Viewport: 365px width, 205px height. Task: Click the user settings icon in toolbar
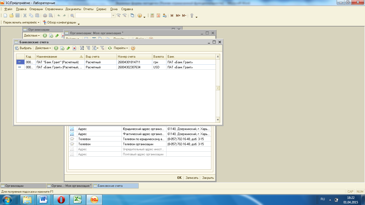(165, 15)
